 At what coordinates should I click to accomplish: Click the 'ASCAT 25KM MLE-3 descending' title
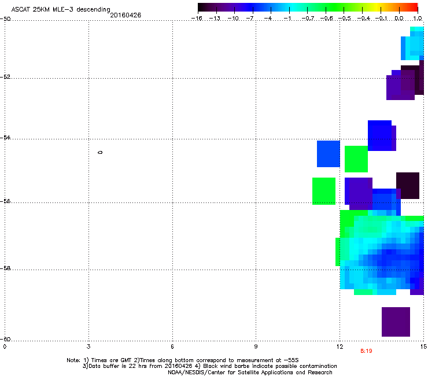tap(61, 10)
